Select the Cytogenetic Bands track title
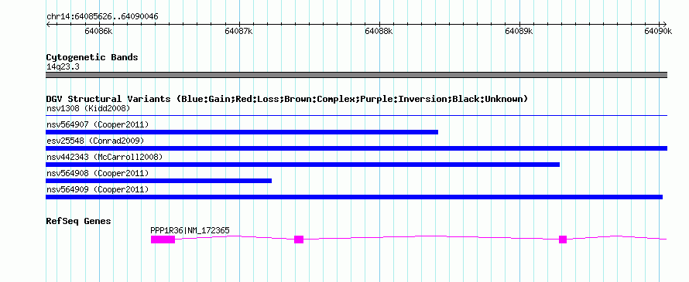 coord(92,57)
